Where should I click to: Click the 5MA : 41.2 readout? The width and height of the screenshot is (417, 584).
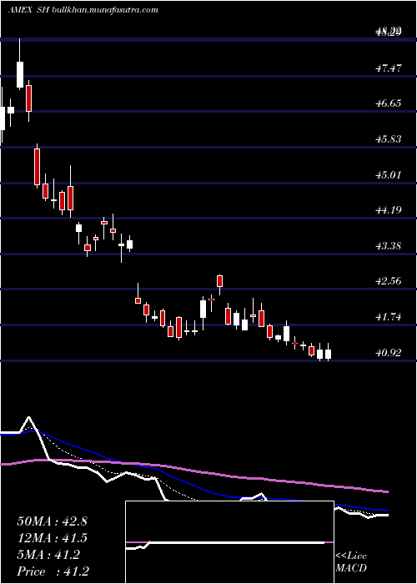[x=48, y=555]
